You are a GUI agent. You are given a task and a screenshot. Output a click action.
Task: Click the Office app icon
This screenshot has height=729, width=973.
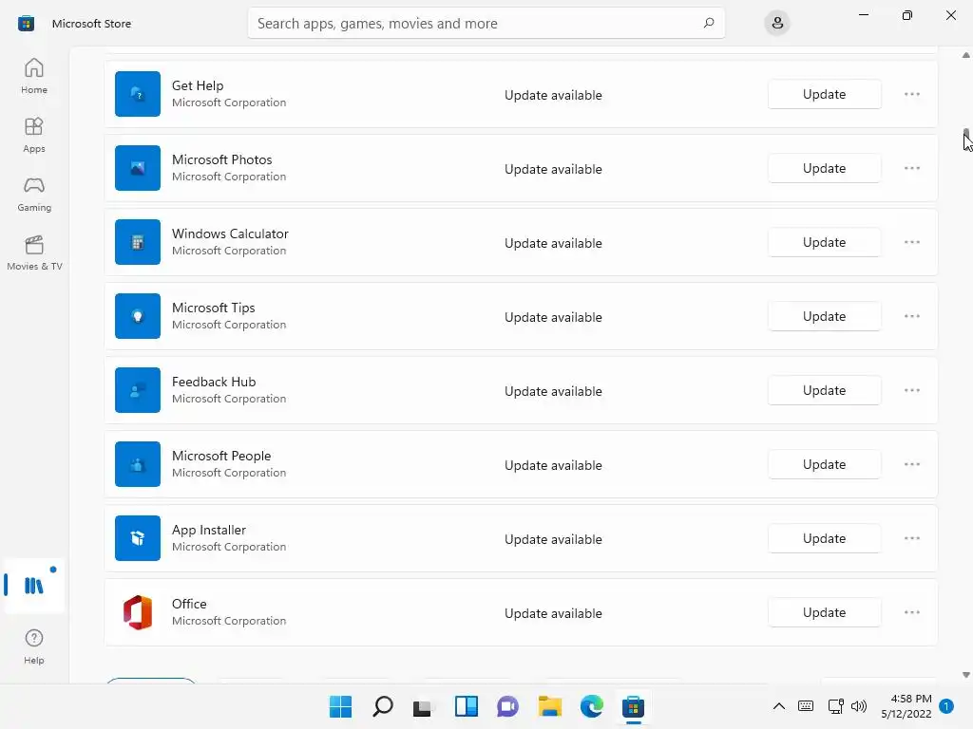coord(138,612)
